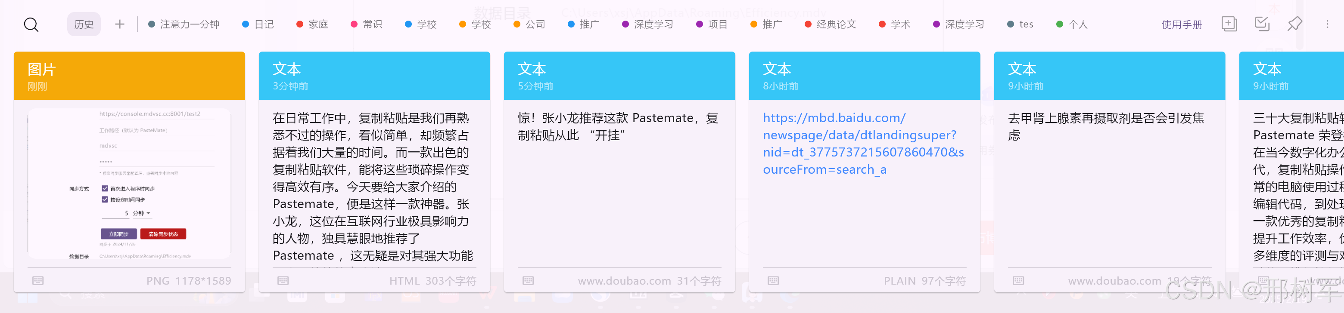Switch to the 日记 tag
This screenshot has height=313, width=1344.
pyautogui.click(x=258, y=25)
